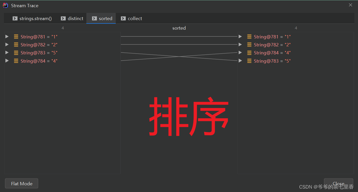Expand String@782 in the left list
Image resolution: width=358 pixels, height=192 pixels.
click(7, 45)
